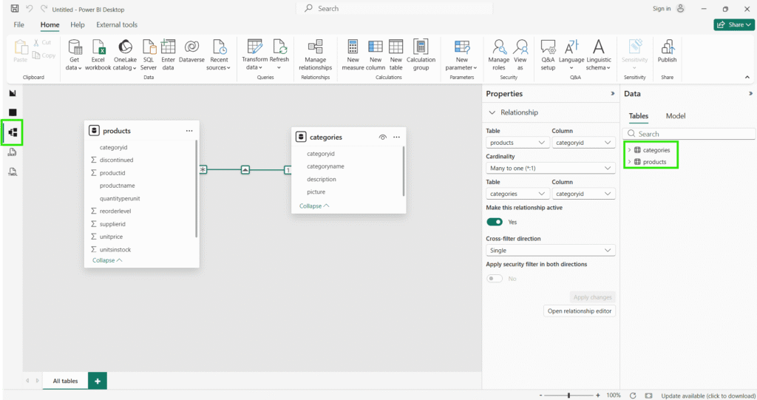
Task: Collapse the Properties pane
Action: pos(613,94)
